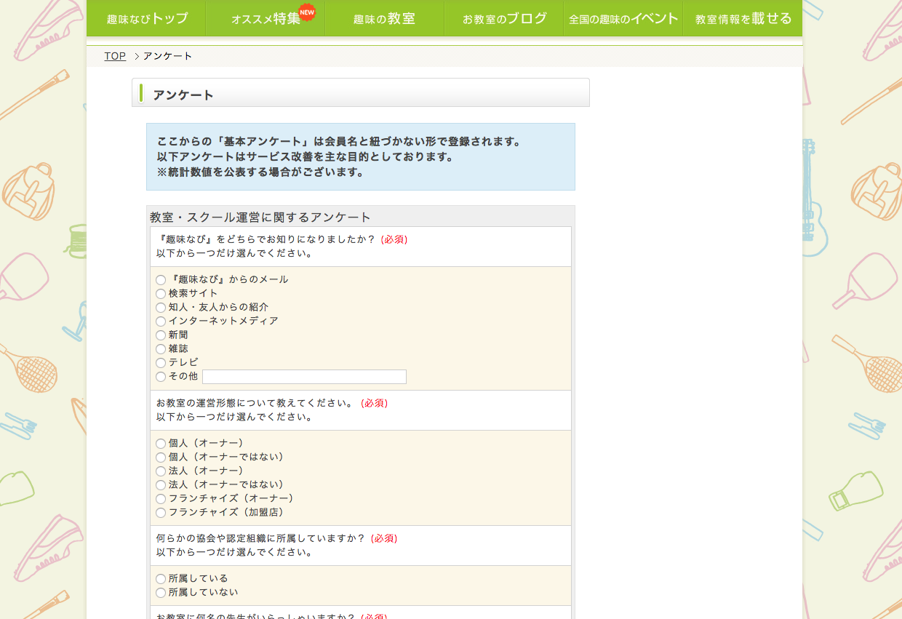
Task: Select 知人・友人からの紹介 radio button
Action: pyautogui.click(x=161, y=308)
